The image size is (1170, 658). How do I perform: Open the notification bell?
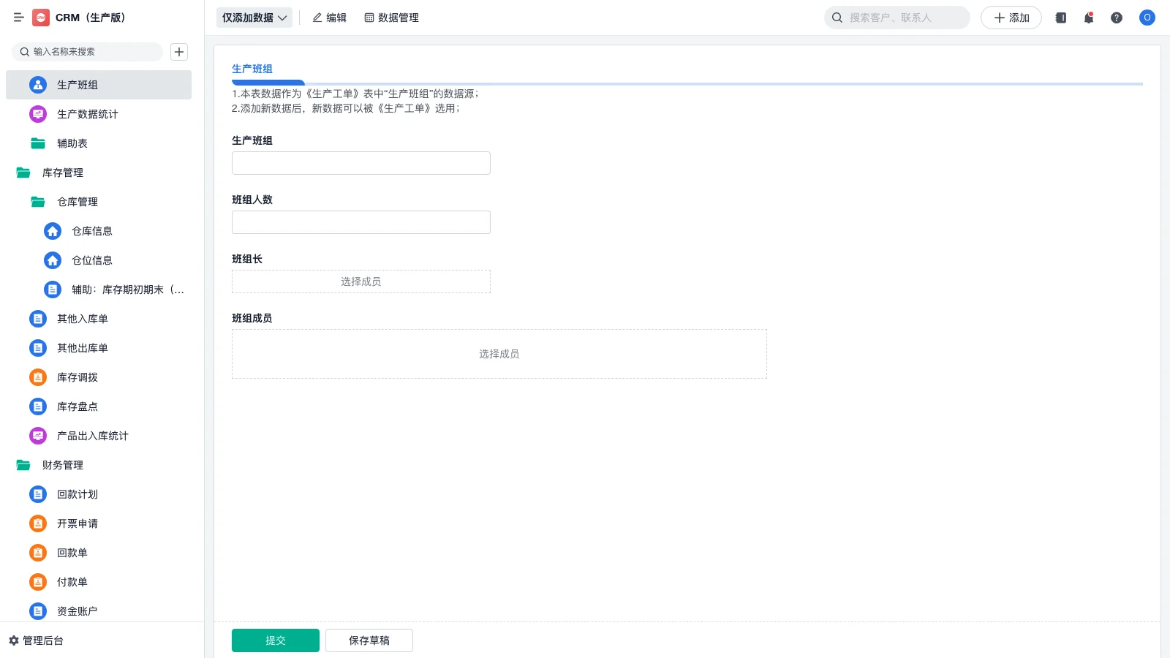pos(1088,18)
